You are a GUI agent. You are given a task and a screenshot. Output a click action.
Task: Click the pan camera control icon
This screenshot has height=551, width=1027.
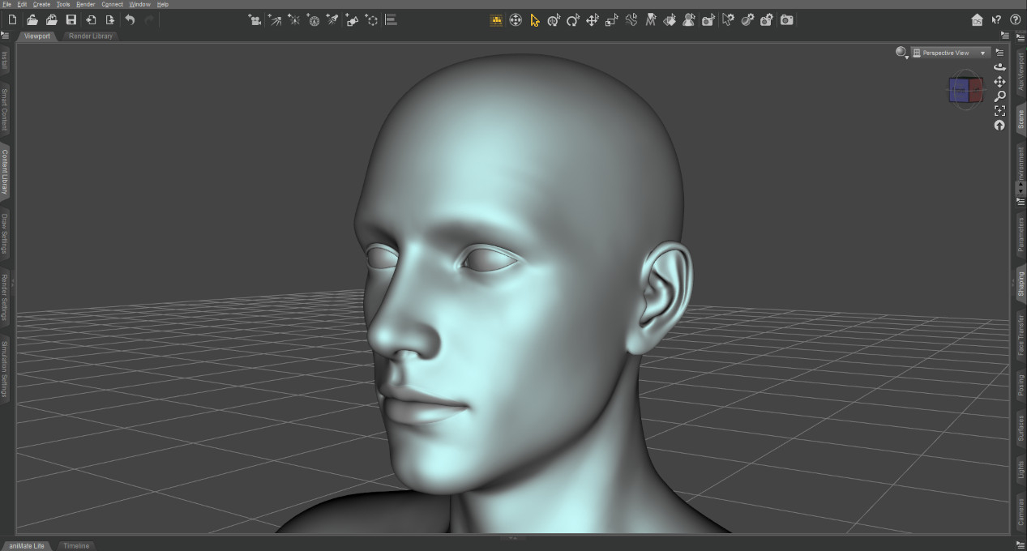click(999, 82)
